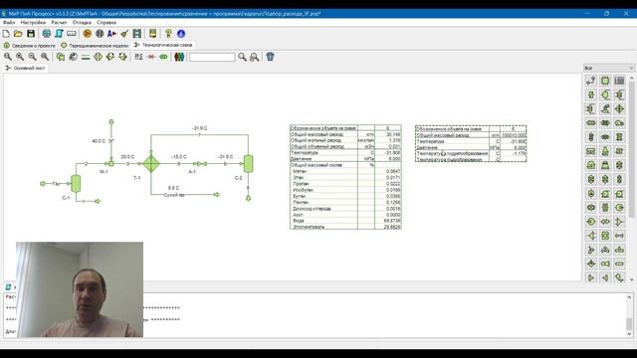Switch to Сведения о проекте tab
Viewport: 637px width, 358px height.
30,46
